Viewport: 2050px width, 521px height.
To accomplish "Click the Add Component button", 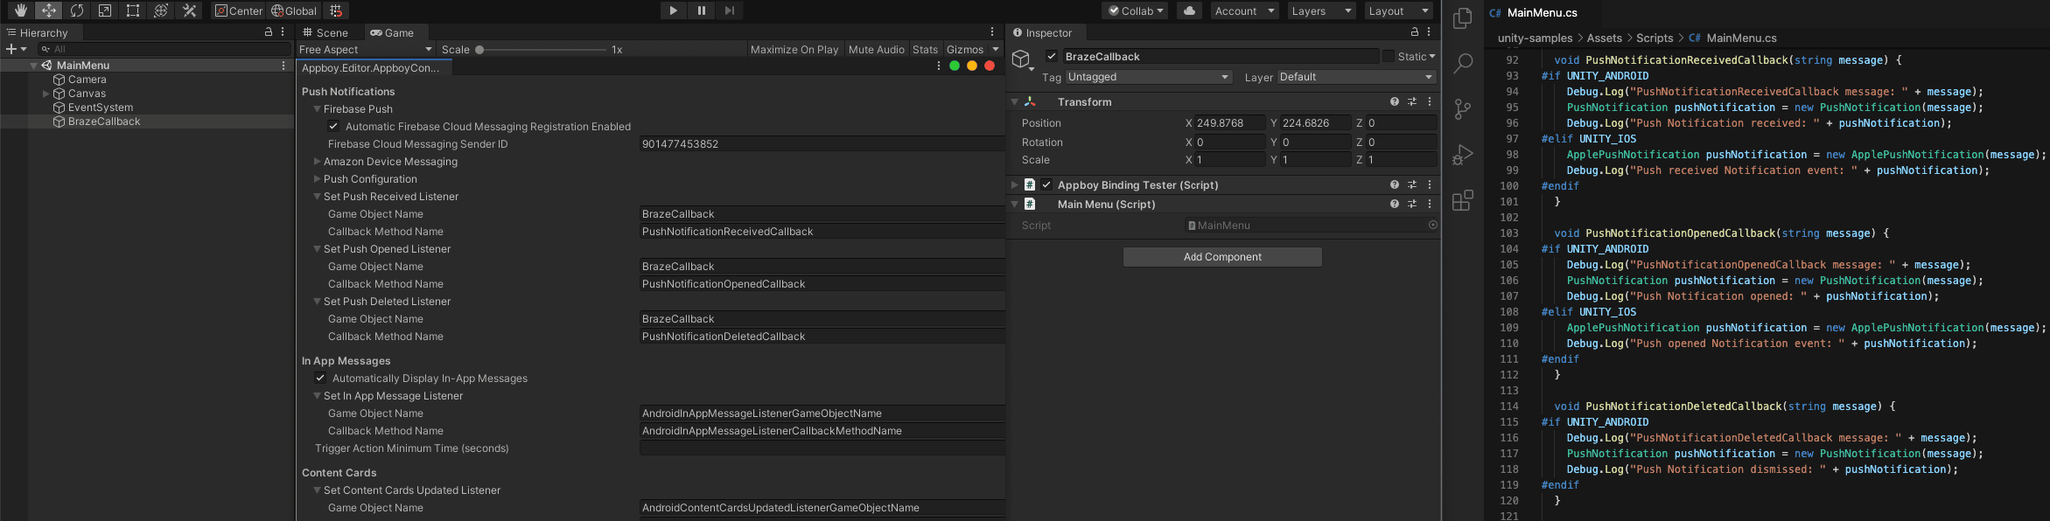I will (1222, 257).
